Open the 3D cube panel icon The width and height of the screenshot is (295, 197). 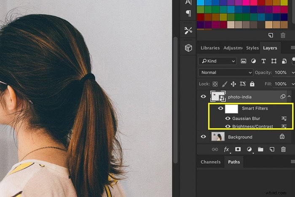tap(188, 48)
